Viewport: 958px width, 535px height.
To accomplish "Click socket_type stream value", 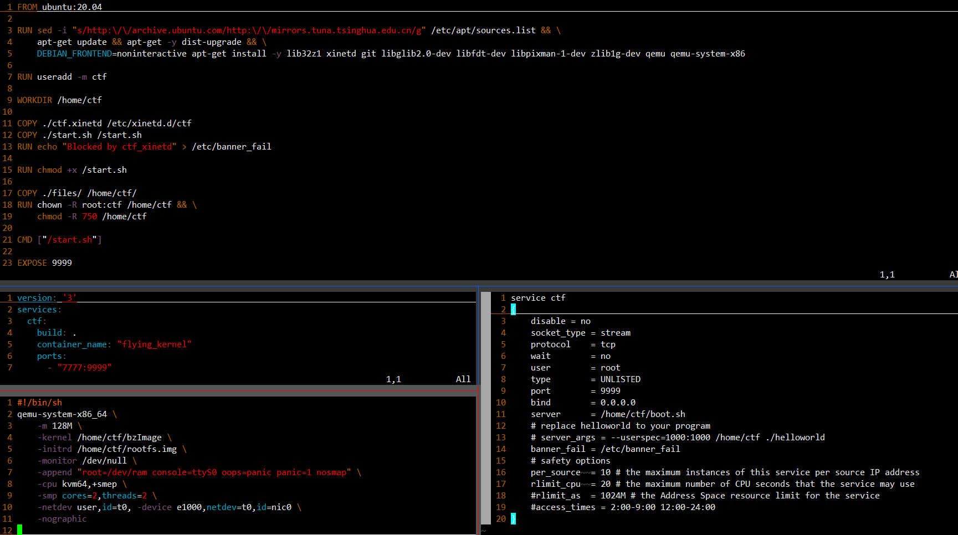I will 616,333.
